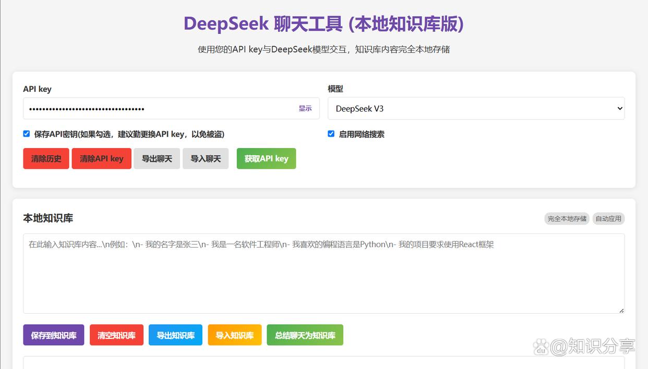648x369 pixels.
Task: Show the hidden API key via 显示
Action: (305, 108)
